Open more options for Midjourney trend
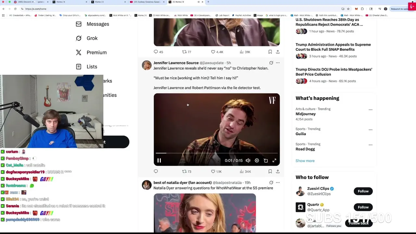Viewport: 416px width, 234px height. [x=370, y=110]
